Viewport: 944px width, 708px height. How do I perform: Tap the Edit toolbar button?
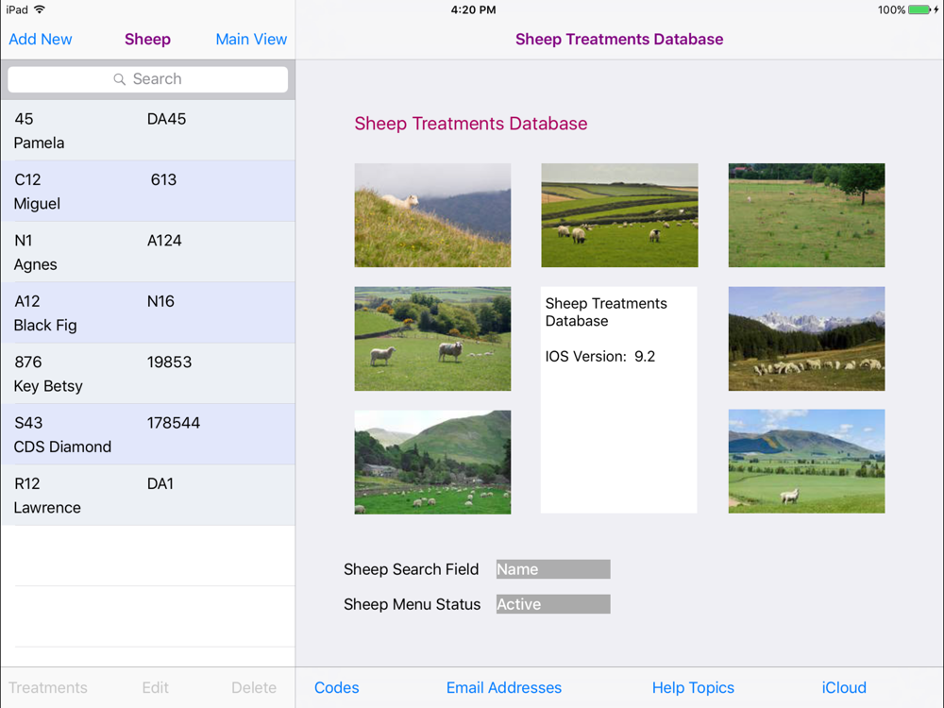pos(156,687)
